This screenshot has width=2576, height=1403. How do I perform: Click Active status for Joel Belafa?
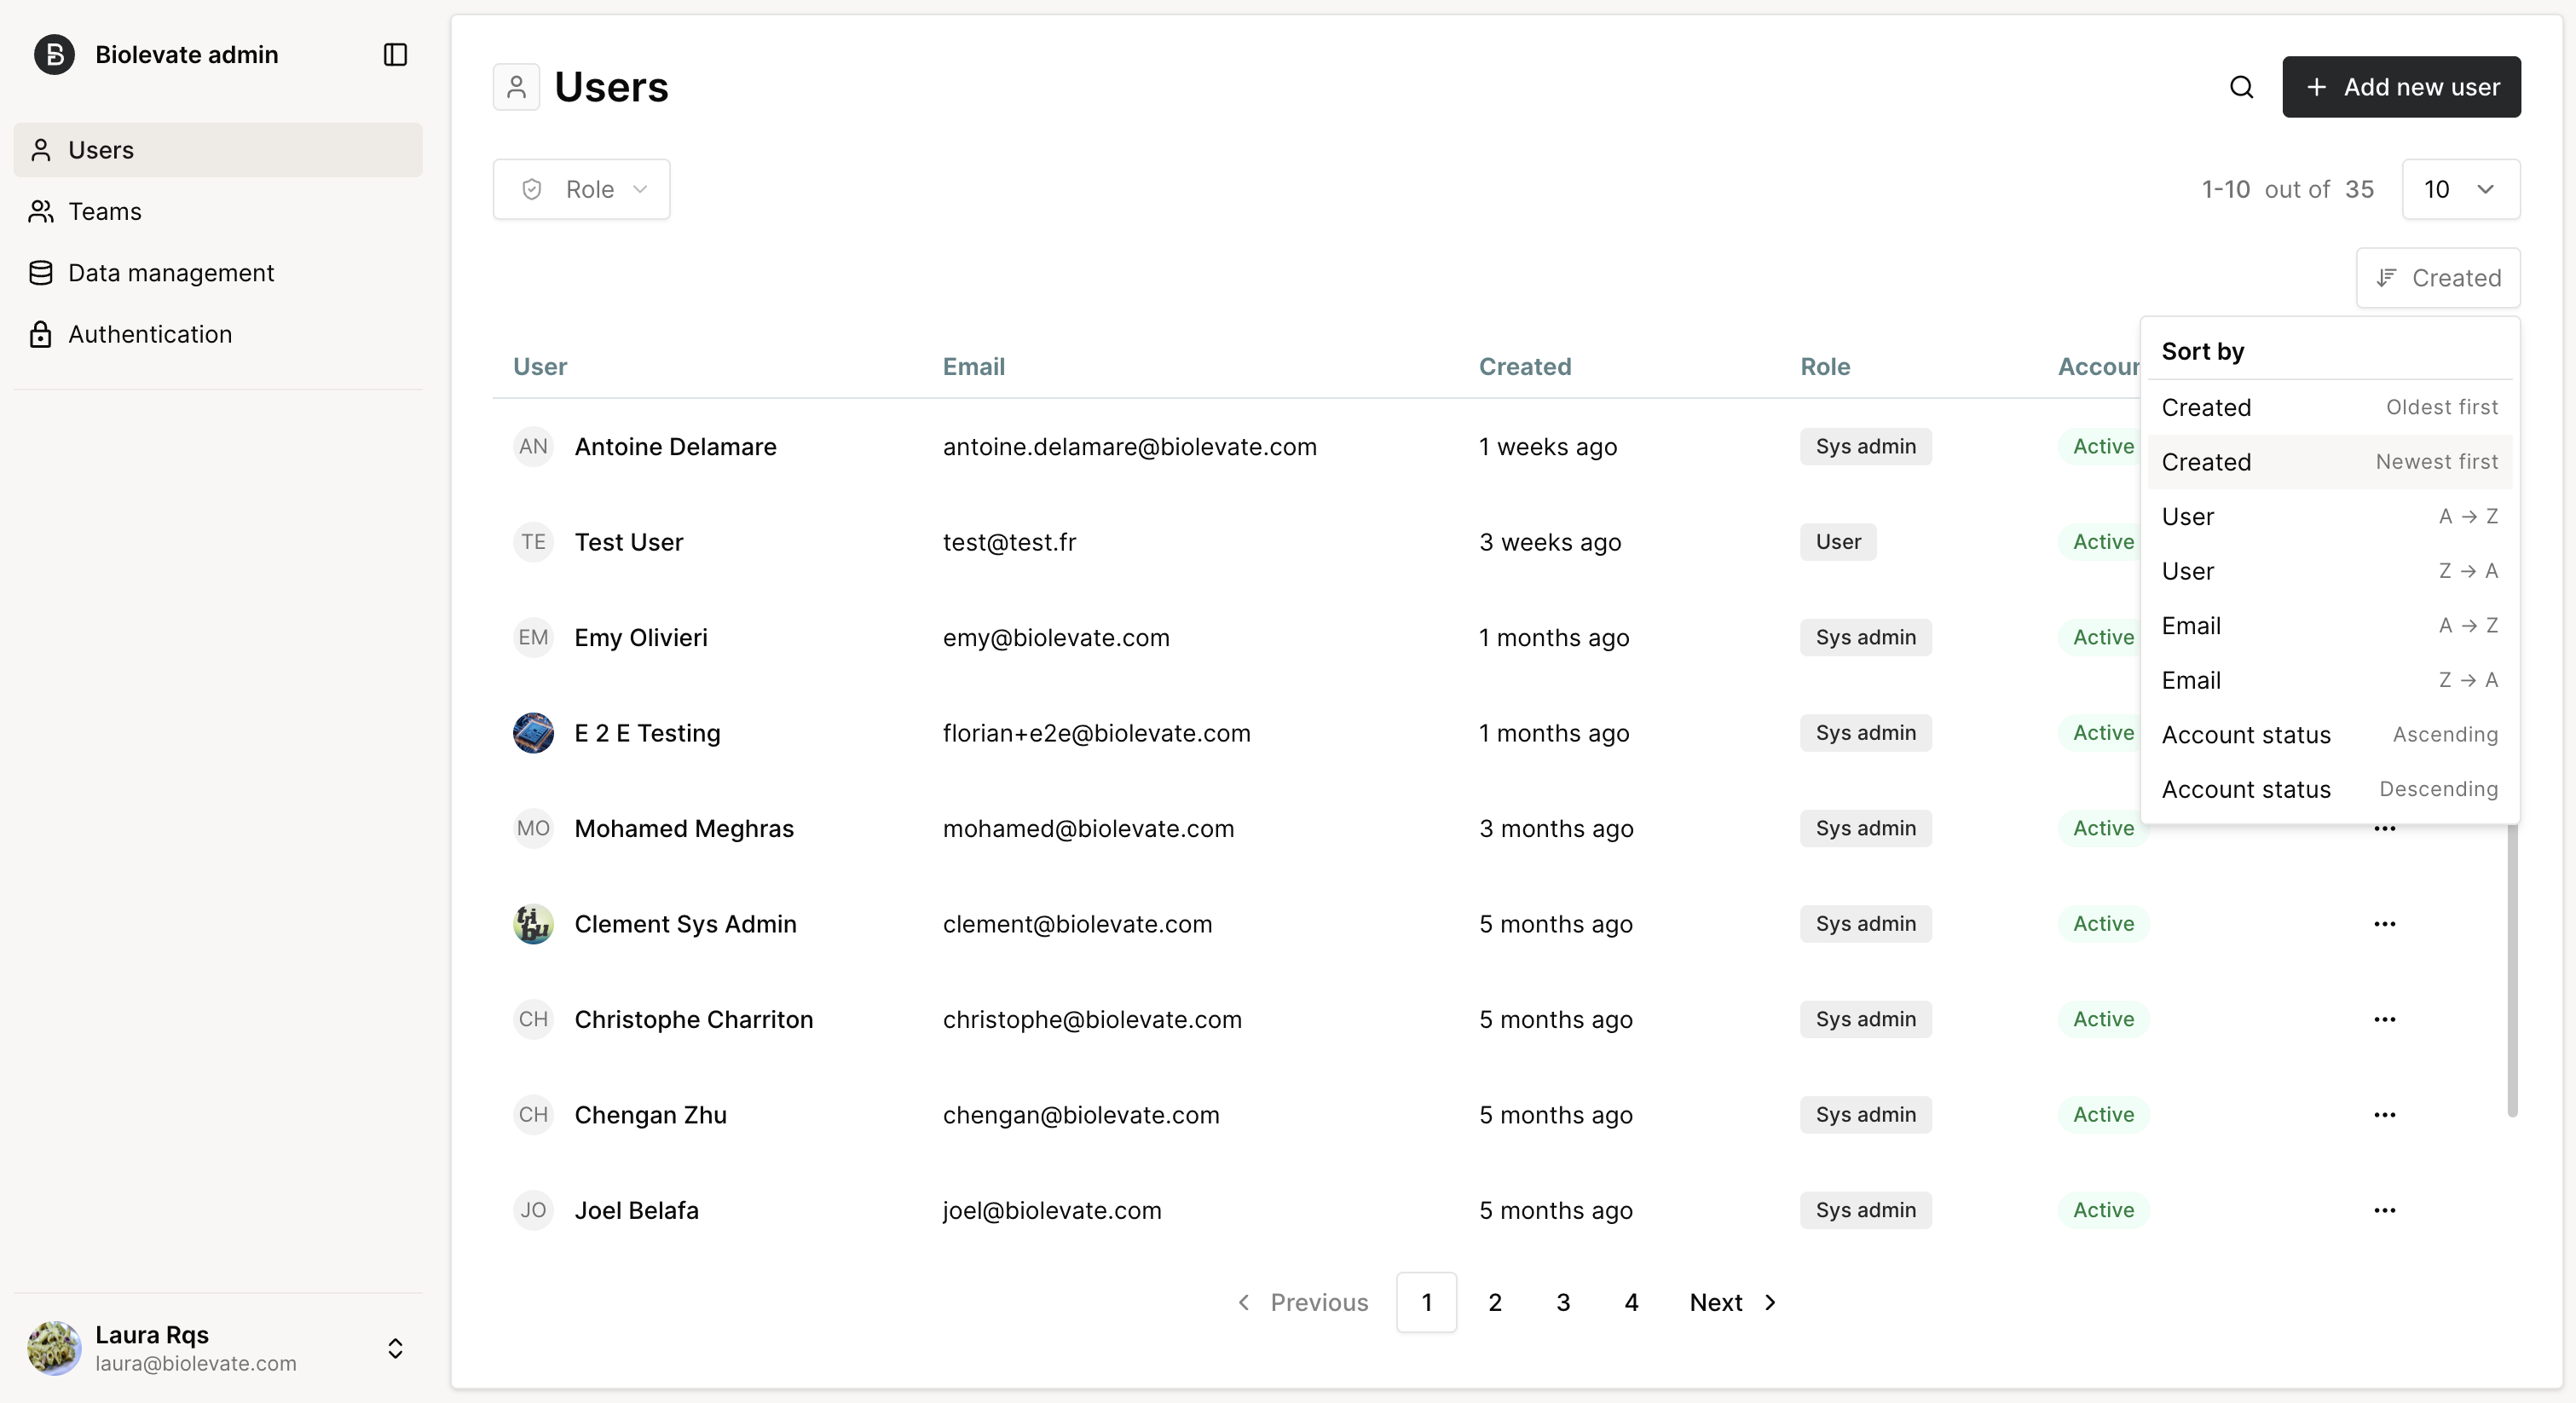pos(2103,1210)
